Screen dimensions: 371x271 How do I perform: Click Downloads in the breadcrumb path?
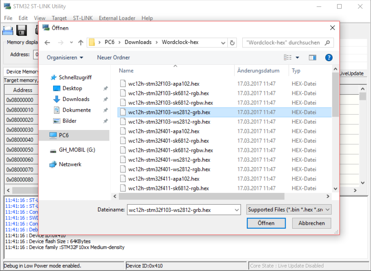pos(138,42)
